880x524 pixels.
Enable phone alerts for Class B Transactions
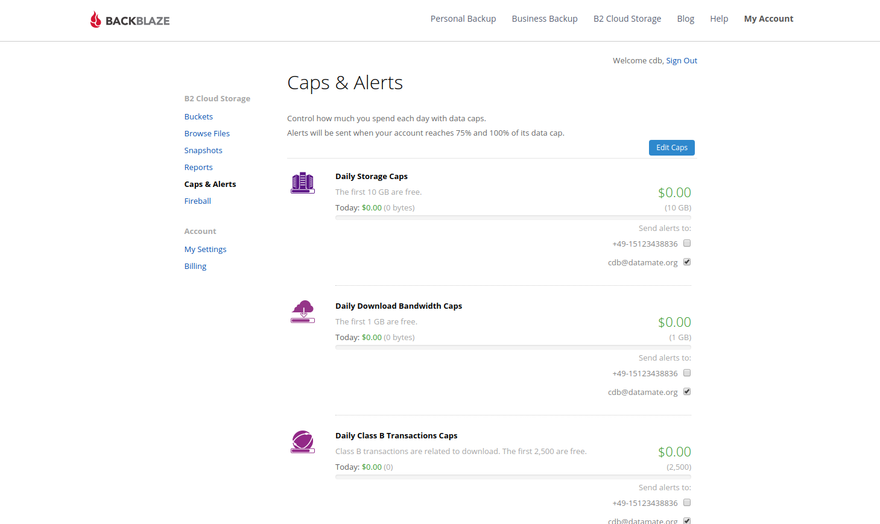[687, 503]
